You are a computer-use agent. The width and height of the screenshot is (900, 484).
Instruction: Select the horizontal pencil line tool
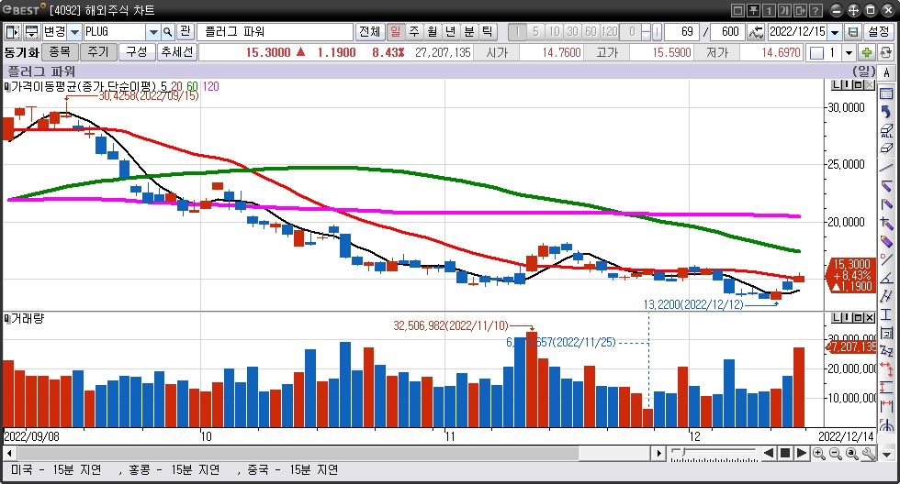pos(887,185)
